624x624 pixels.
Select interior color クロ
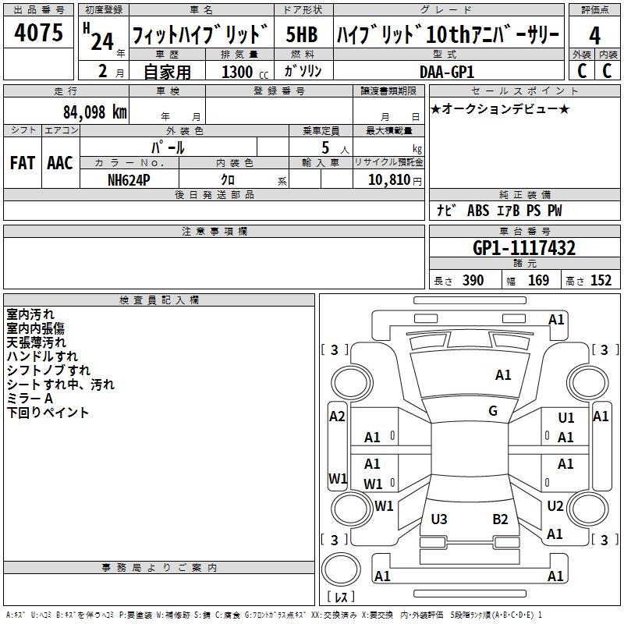228,180
